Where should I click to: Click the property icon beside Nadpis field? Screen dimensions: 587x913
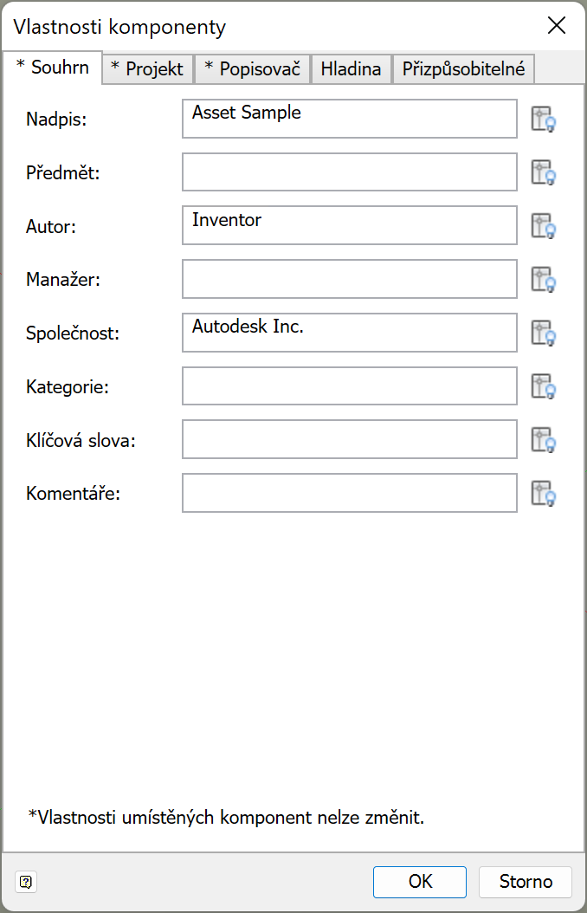click(x=543, y=119)
